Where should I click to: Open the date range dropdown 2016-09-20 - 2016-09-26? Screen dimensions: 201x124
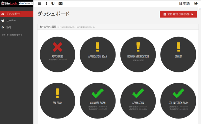point(179,14)
